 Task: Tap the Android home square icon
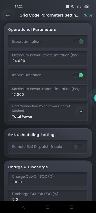point(47,207)
